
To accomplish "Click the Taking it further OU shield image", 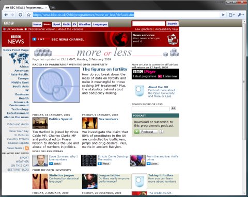I will tap(139, 181).
